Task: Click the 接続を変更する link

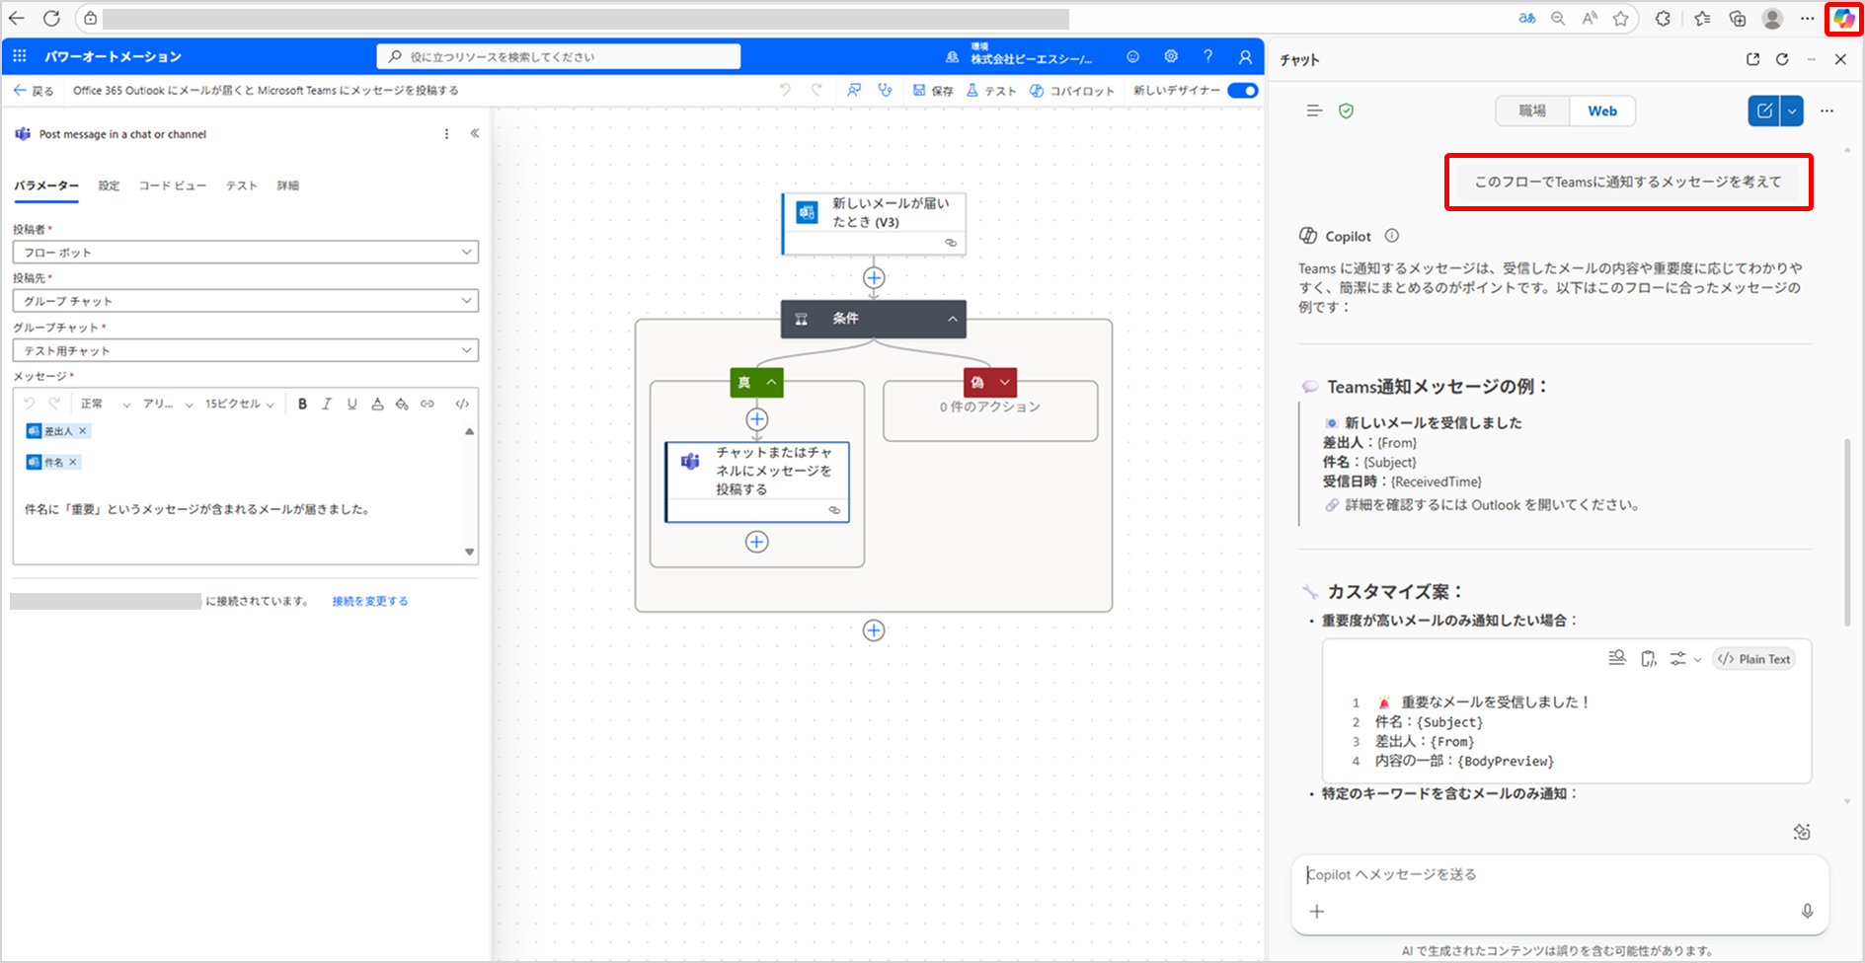Action: pyautogui.click(x=369, y=601)
